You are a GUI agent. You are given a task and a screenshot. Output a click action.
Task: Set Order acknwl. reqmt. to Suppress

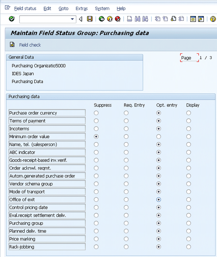coord(96,168)
